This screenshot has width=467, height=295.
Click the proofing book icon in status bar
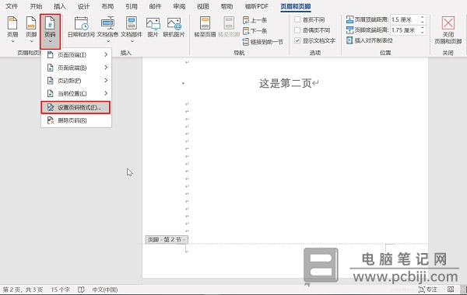click(x=81, y=290)
